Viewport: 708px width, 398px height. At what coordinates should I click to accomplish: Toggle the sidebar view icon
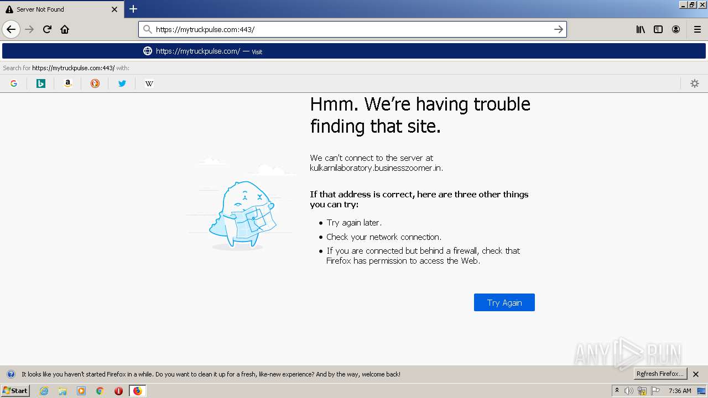click(658, 29)
